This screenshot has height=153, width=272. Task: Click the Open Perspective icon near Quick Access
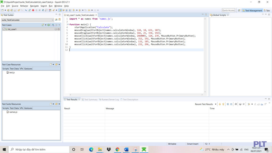coord(239,10)
